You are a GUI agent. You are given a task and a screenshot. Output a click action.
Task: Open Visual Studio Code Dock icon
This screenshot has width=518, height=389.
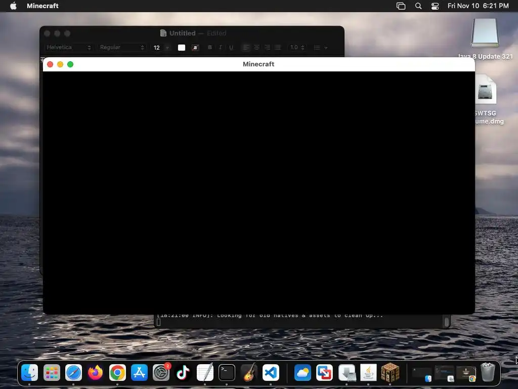tap(271, 372)
